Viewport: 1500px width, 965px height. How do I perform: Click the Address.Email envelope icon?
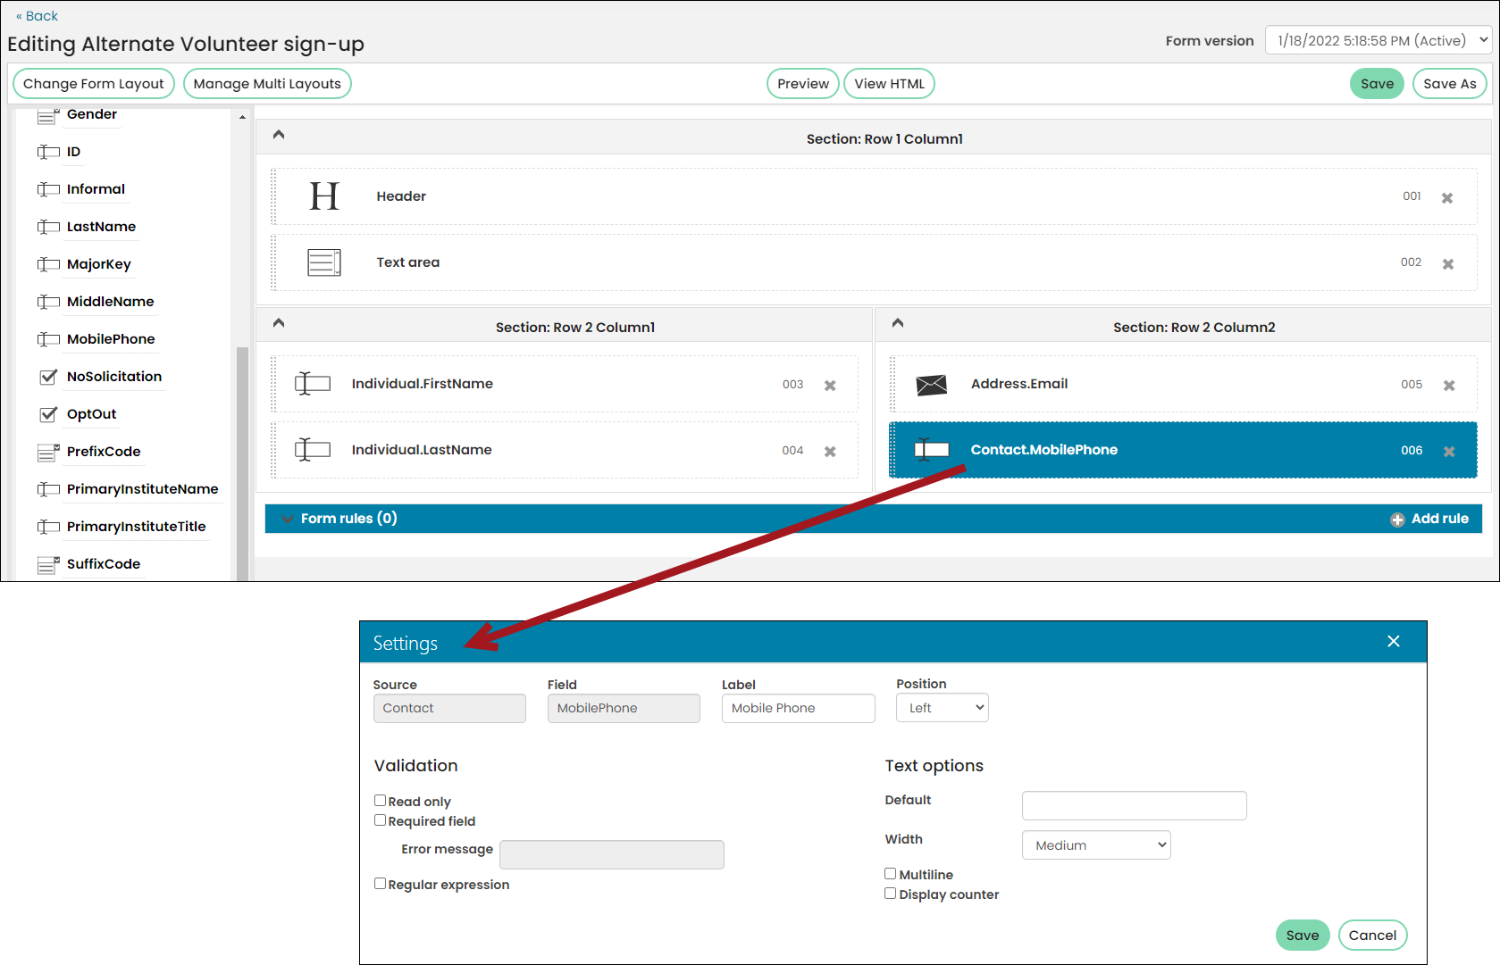(x=931, y=385)
